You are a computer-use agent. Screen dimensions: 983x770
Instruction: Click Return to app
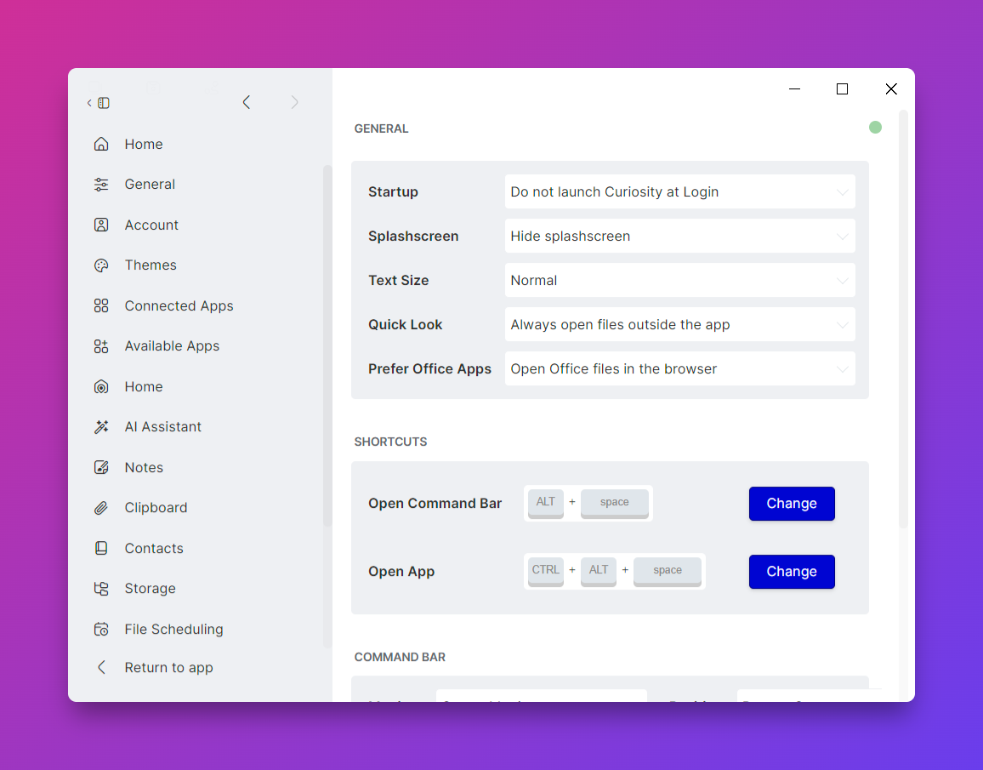[x=169, y=667]
